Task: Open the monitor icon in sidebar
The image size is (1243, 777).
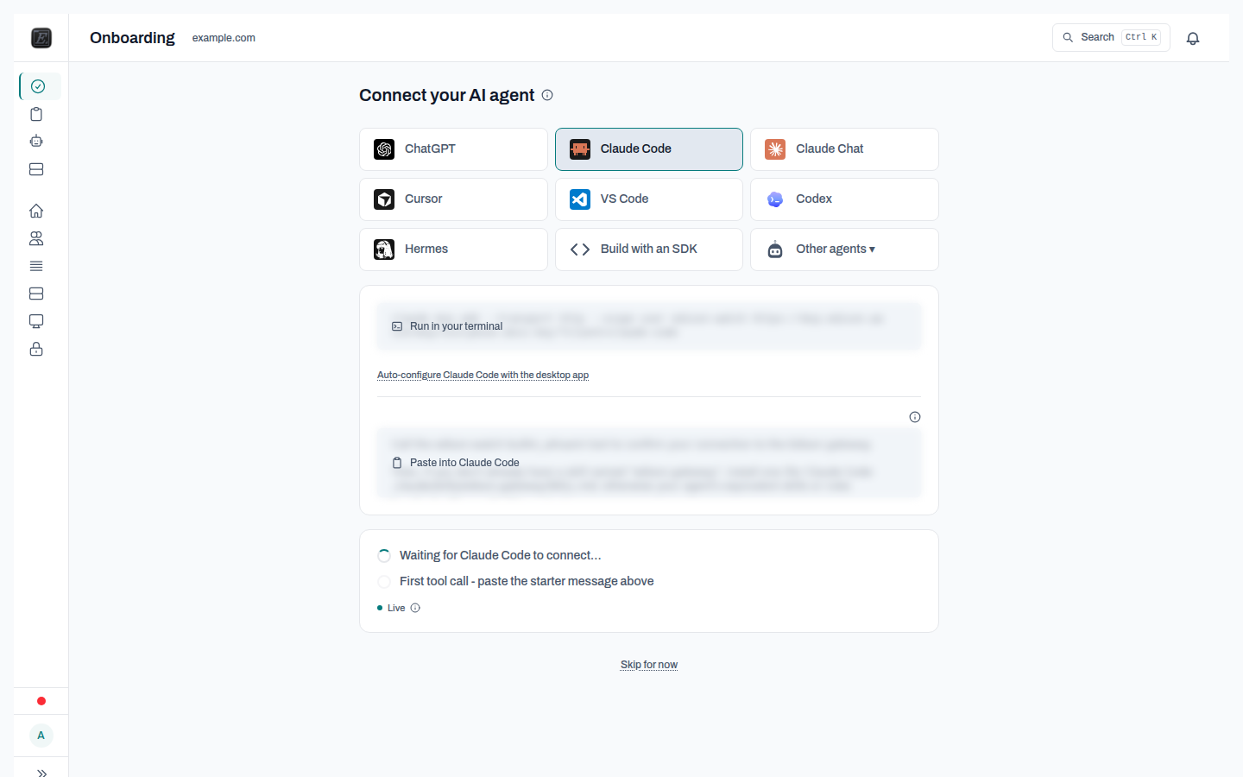Action: pyautogui.click(x=36, y=321)
